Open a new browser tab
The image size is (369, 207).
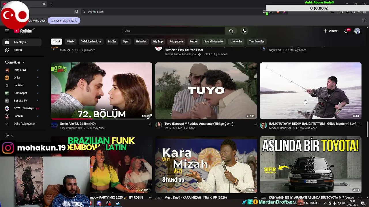[x=51, y=4]
